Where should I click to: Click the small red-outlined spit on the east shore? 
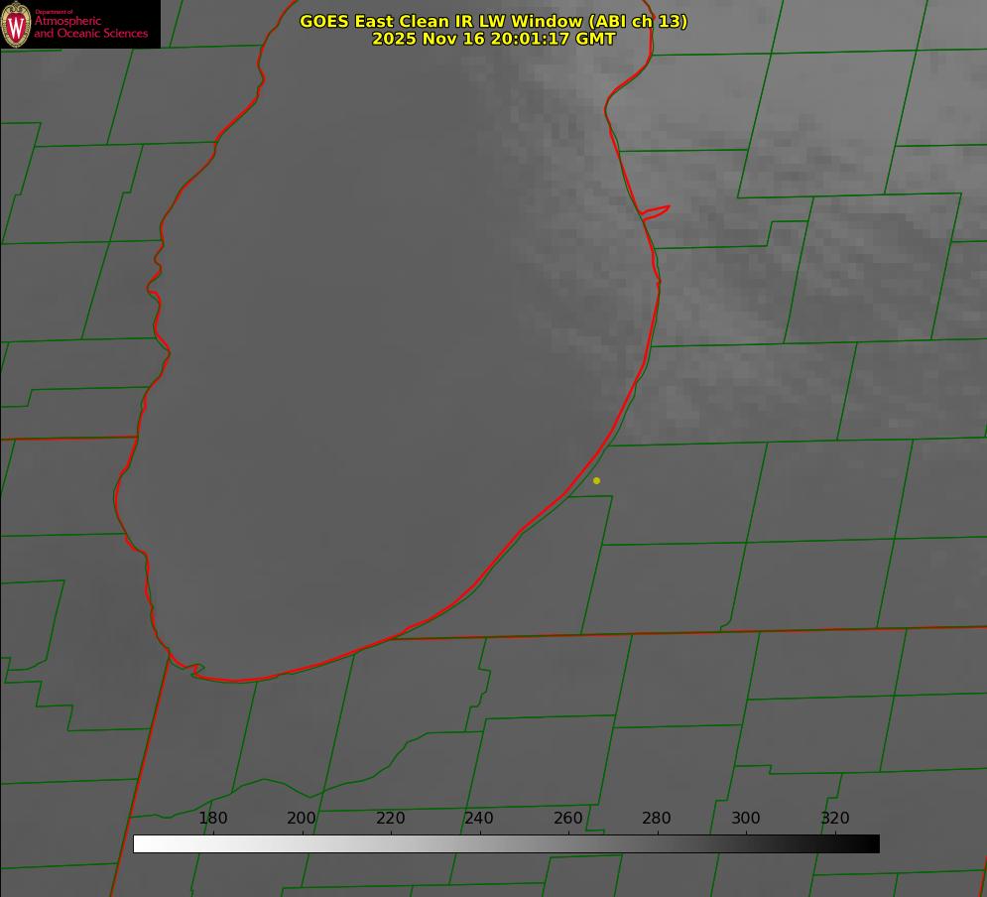(656, 211)
